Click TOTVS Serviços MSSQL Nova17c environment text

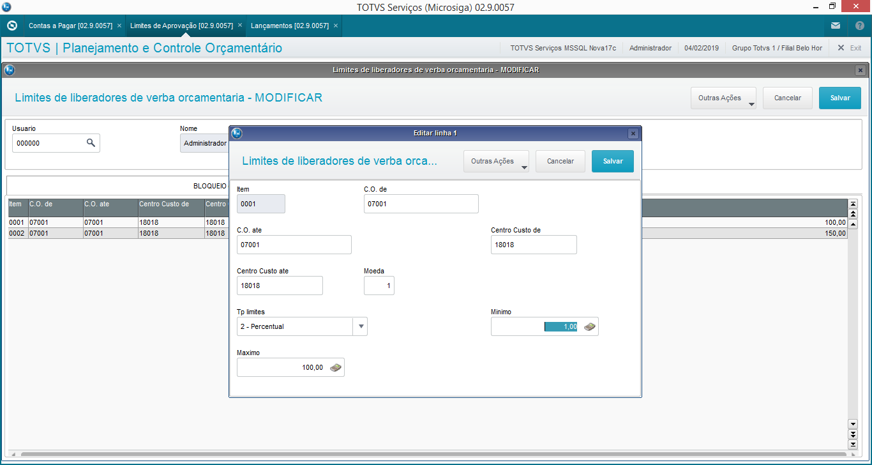(563, 48)
